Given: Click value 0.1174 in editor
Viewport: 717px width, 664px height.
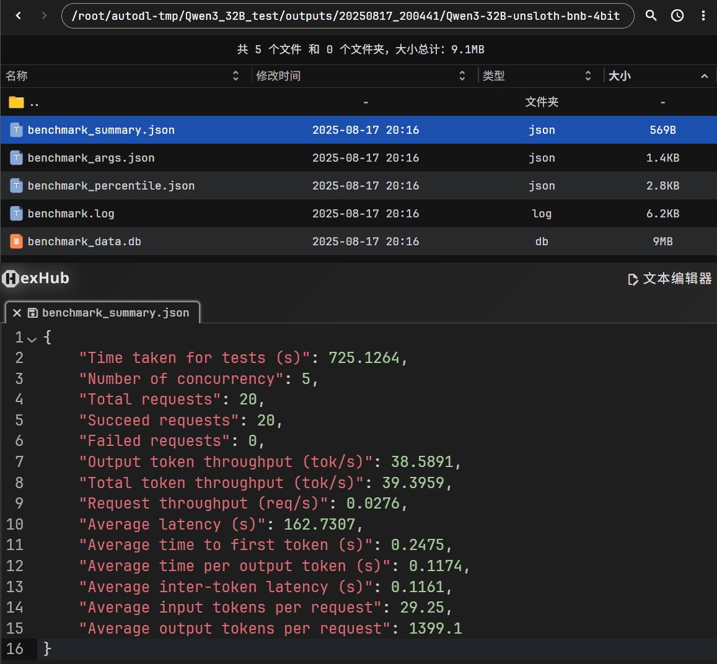Looking at the screenshot, I should pos(435,566).
